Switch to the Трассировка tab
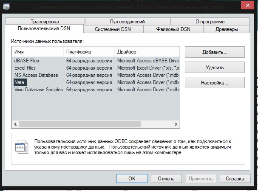 pyautogui.click(x=45, y=22)
